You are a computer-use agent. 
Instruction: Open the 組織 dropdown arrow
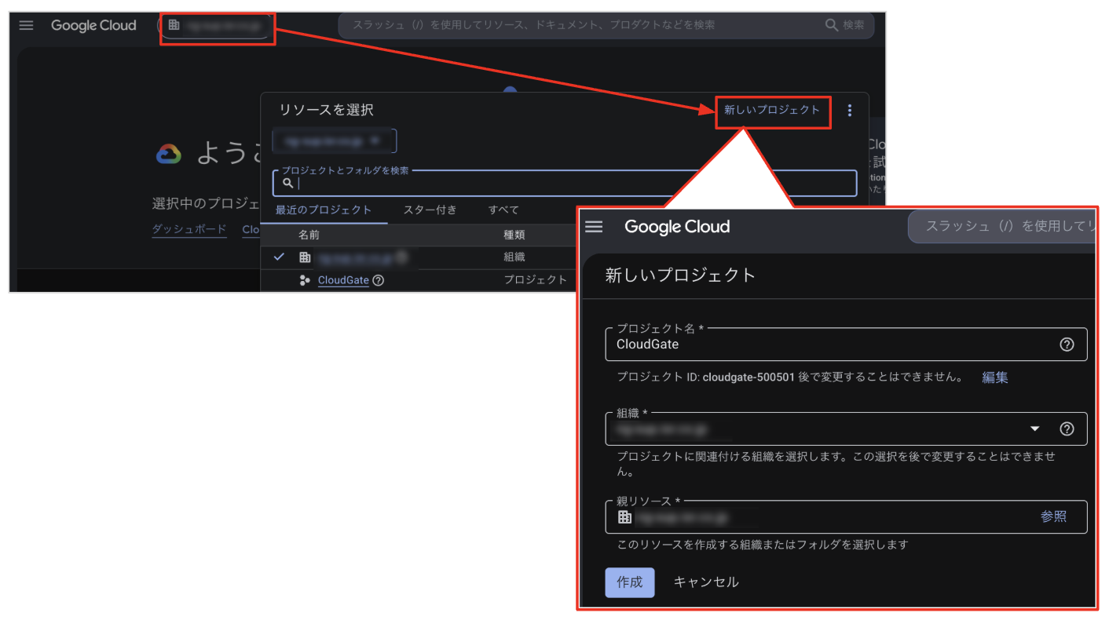point(1034,429)
